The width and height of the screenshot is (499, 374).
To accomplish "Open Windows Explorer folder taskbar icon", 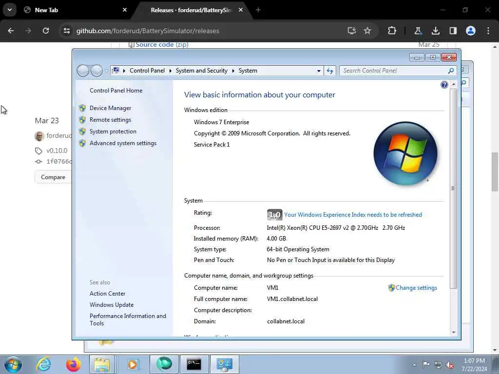I will pyautogui.click(x=102, y=364).
